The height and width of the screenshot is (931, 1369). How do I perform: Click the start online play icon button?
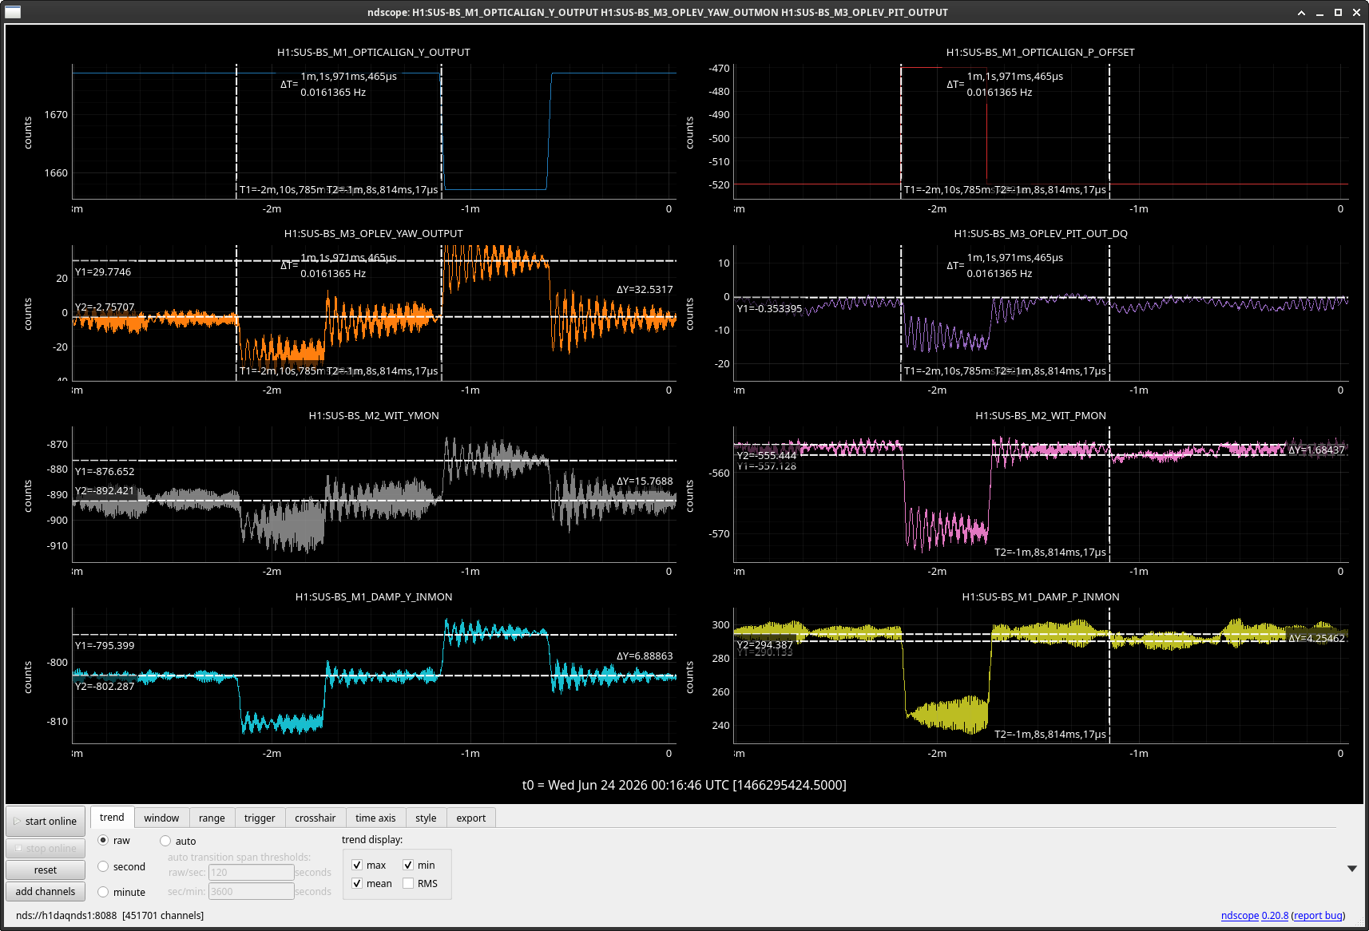coord(46,821)
